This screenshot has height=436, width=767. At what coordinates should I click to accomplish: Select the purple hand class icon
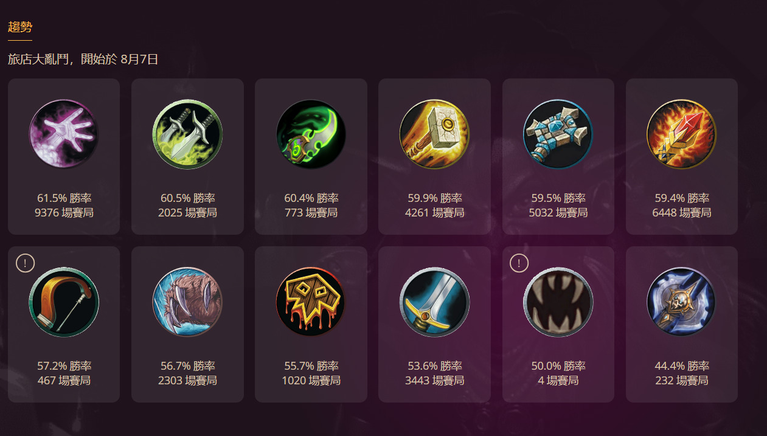tap(64, 134)
